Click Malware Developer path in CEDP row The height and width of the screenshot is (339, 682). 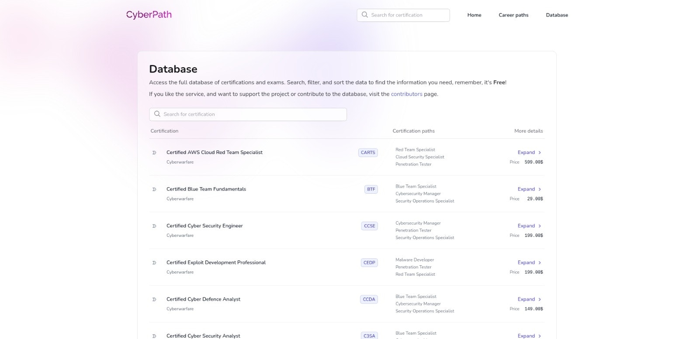[415, 260]
